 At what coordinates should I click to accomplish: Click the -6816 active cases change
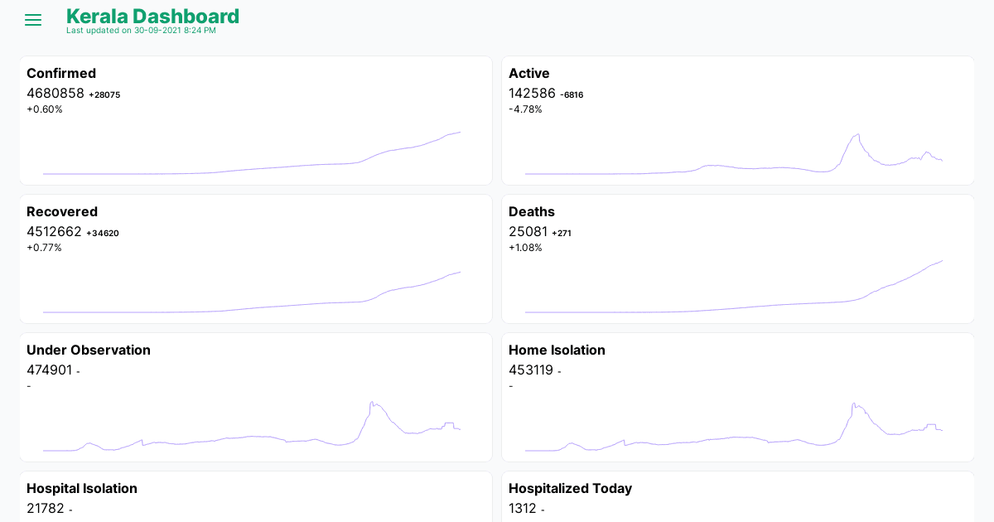(571, 94)
